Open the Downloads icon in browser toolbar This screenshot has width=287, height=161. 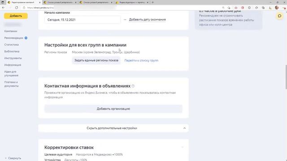[270, 8]
